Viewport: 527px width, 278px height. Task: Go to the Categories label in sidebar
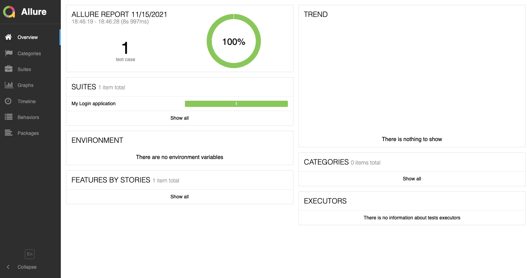tap(29, 53)
